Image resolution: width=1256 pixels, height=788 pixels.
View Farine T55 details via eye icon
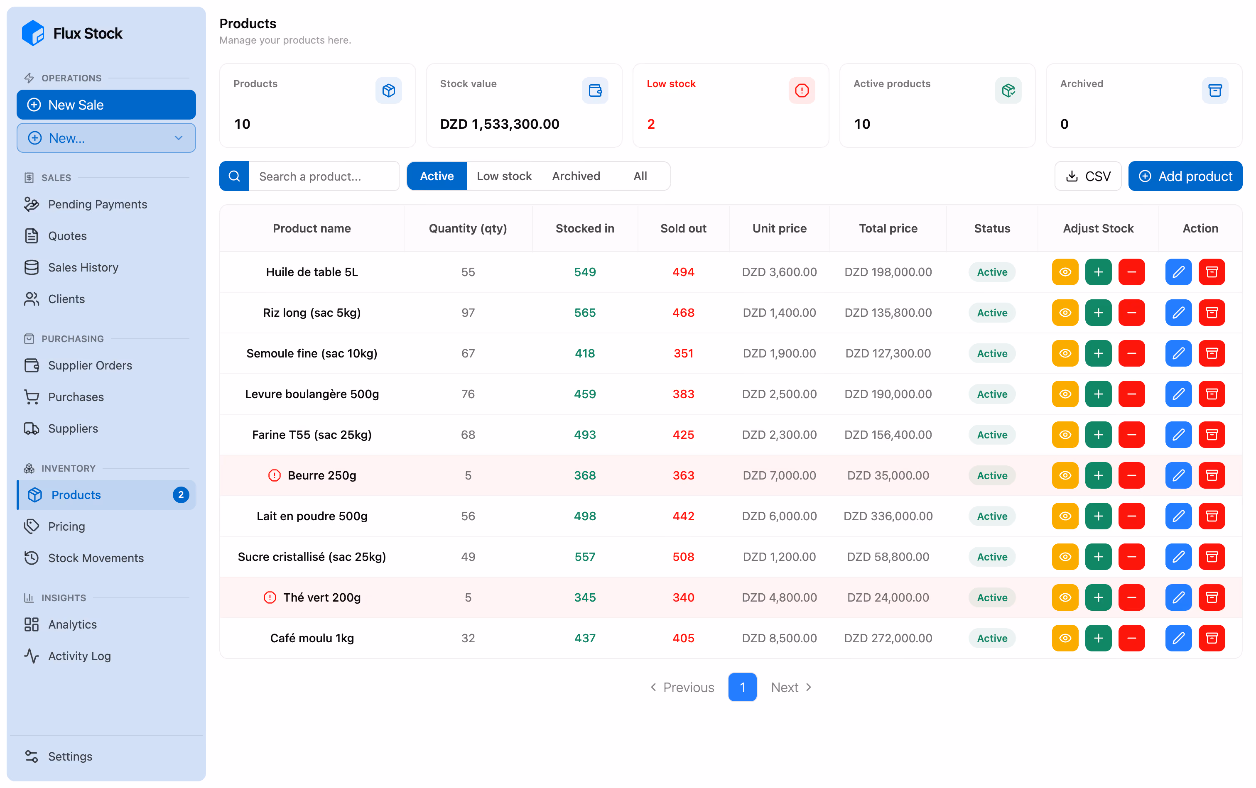click(x=1065, y=435)
